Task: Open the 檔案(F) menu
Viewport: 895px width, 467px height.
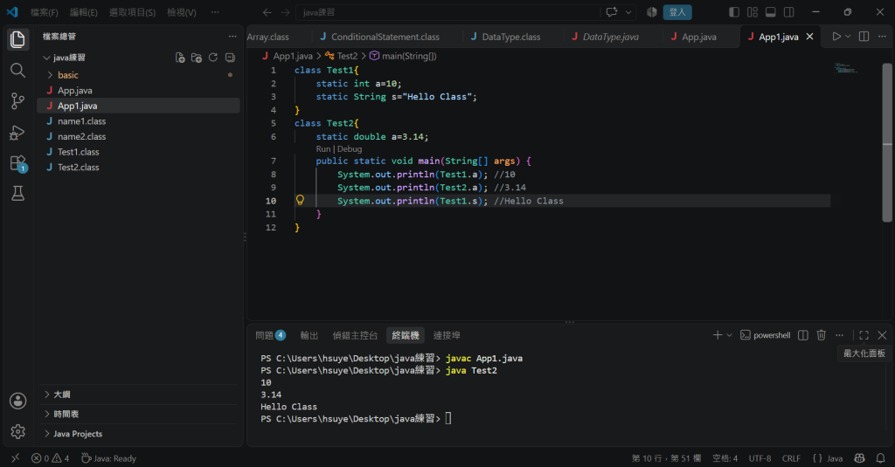Action: click(x=44, y=12)
